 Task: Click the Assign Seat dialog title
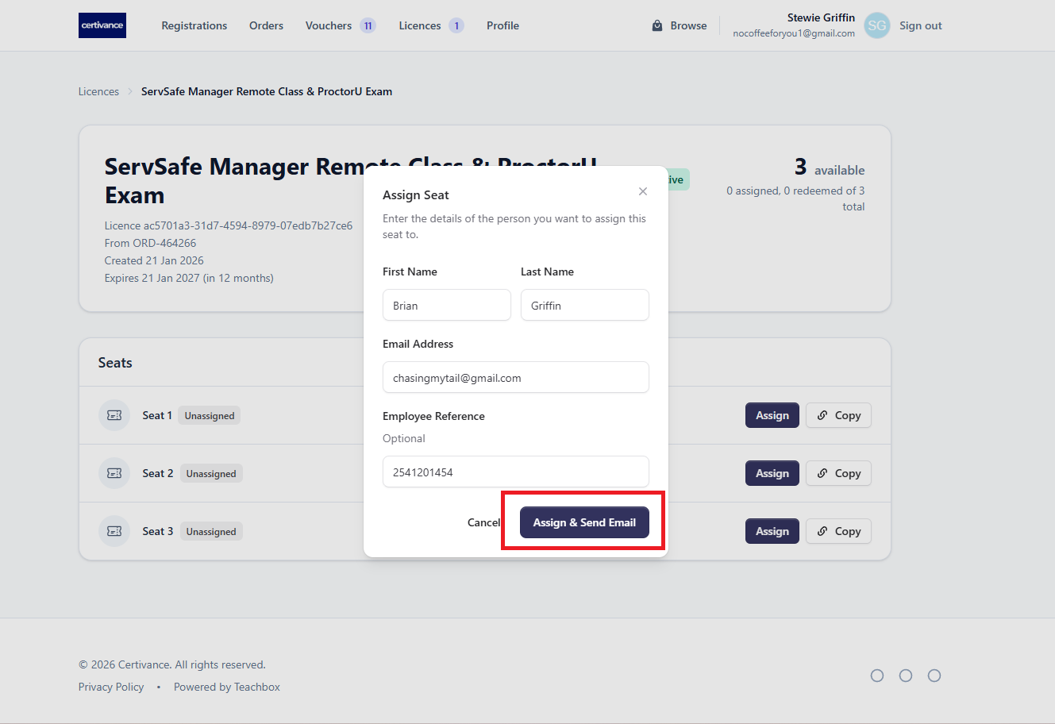[x=416, y=195]
